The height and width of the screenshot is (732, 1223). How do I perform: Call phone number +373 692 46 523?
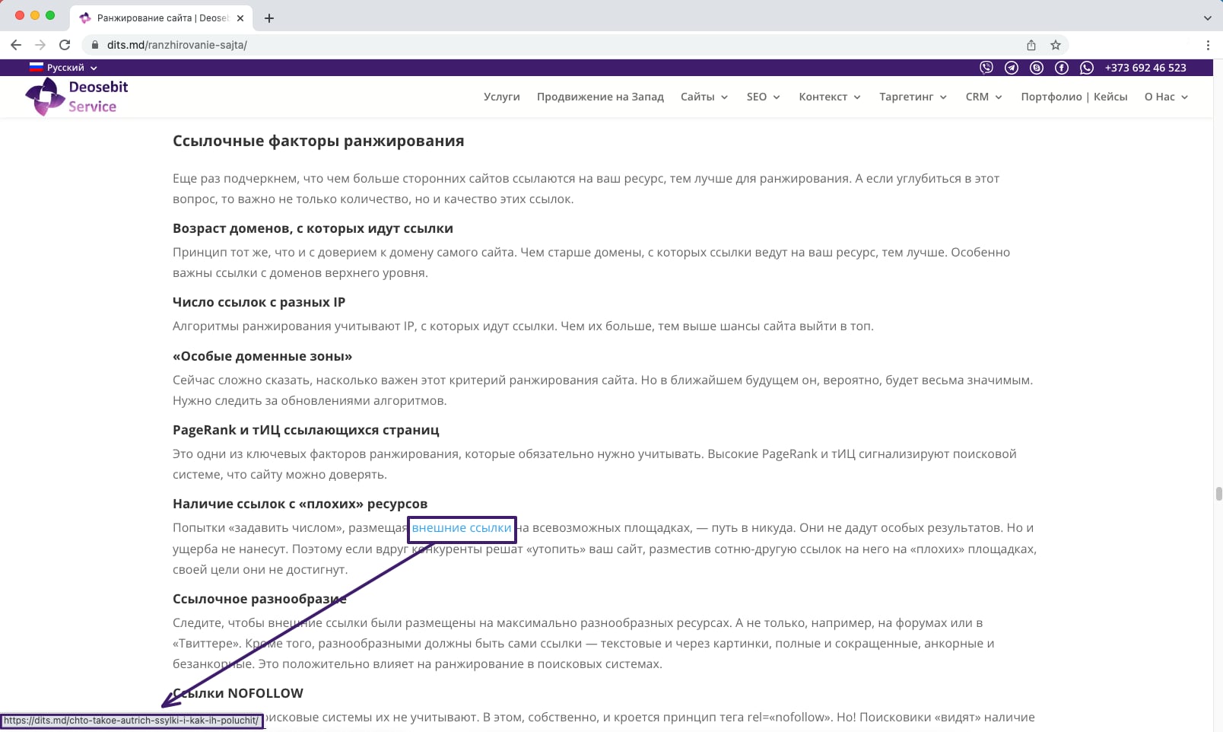coord(1145,68)
